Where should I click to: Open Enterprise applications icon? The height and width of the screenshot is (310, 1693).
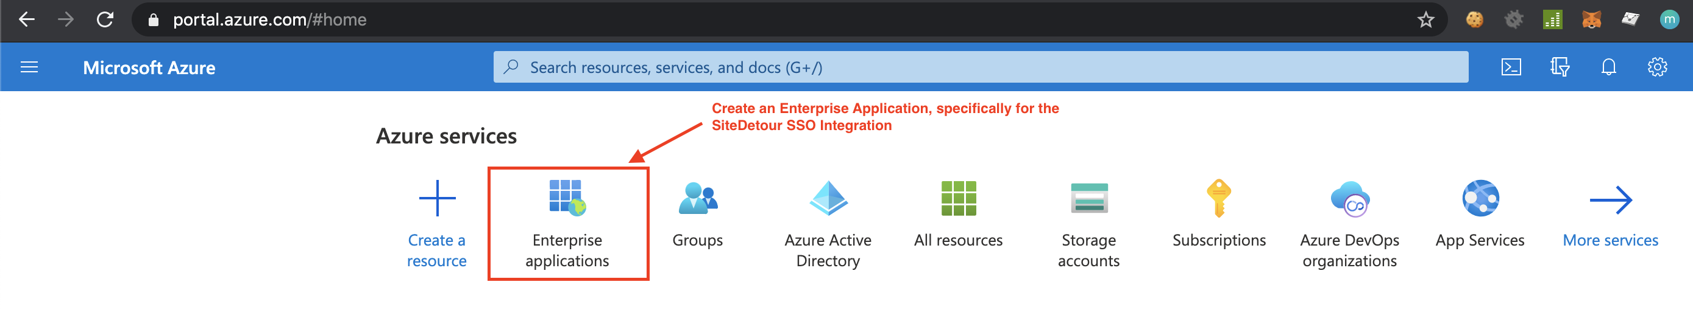[567, 198]
